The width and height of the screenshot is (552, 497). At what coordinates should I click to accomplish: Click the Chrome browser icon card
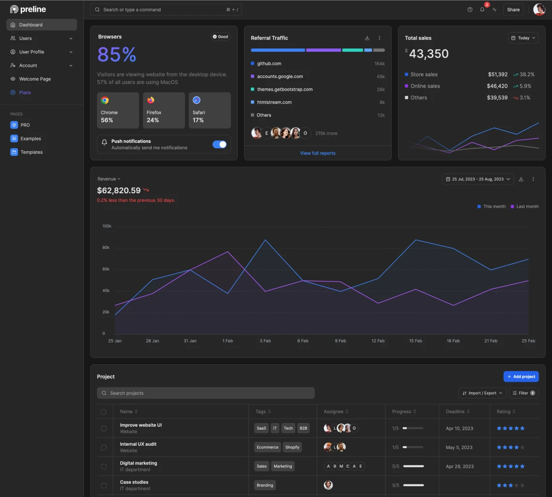click(x=118, y=110)
